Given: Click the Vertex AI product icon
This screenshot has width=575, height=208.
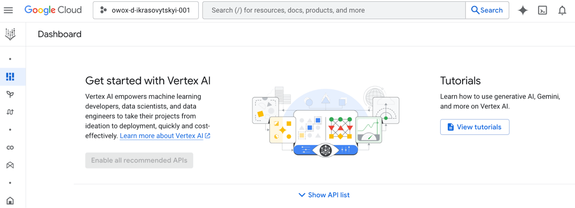Looking at the screenshot, I should (10, 34).
